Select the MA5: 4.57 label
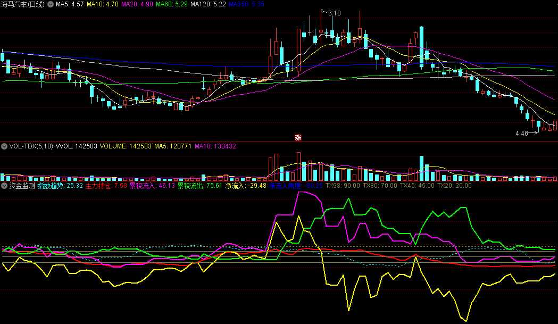This screenshot has height=324, width=558. [70, 4]
